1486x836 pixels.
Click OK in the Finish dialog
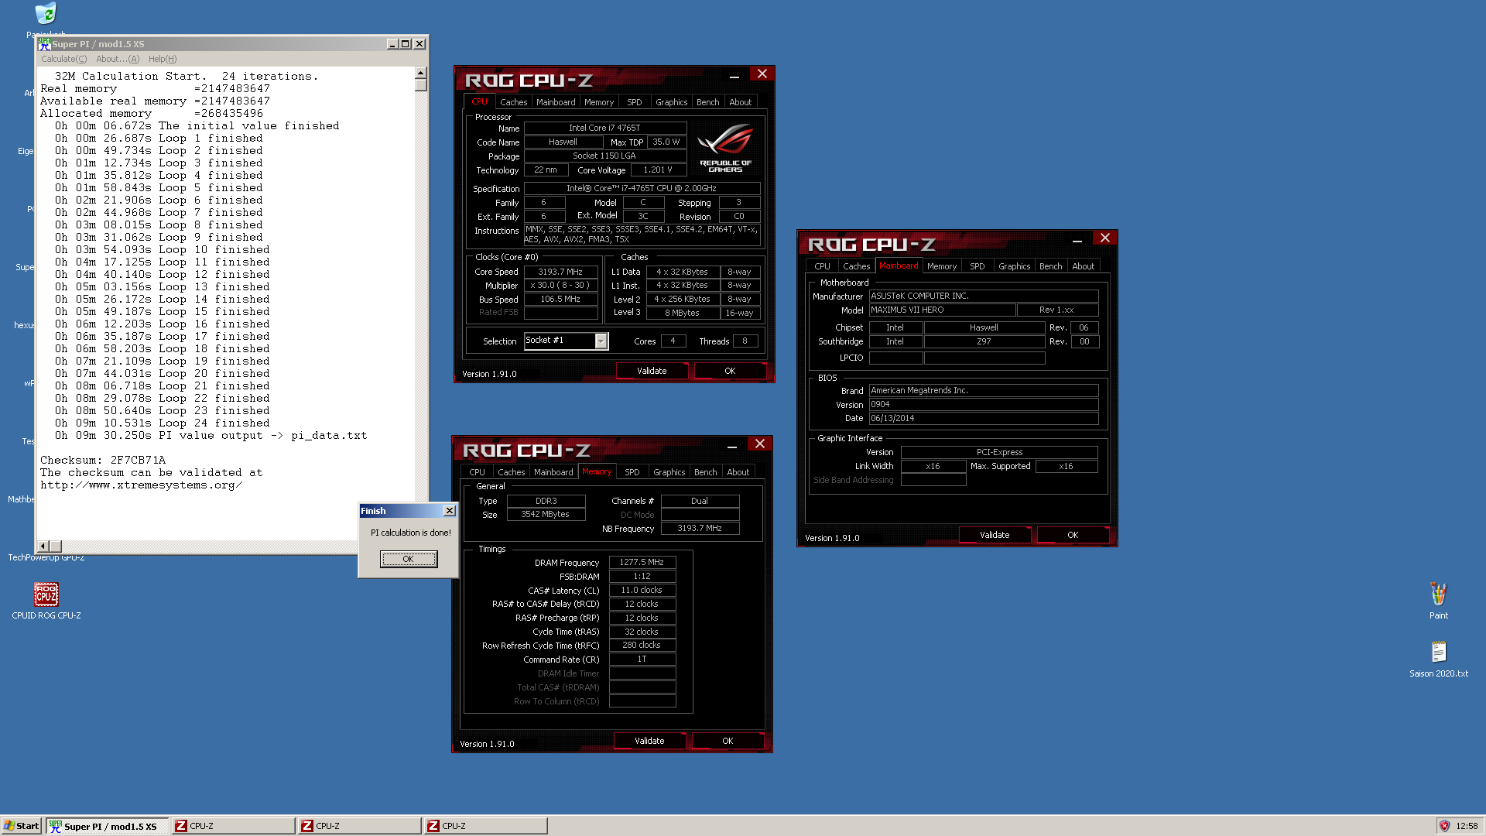[x=409, y=559]
